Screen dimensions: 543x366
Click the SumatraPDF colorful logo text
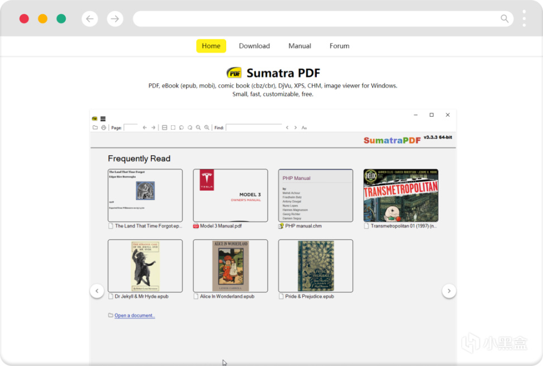[392, 140]
